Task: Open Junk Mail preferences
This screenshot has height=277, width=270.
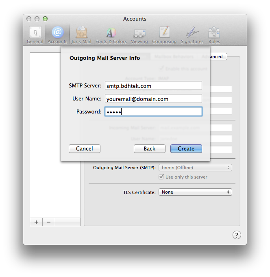Action: click(81, 35)
